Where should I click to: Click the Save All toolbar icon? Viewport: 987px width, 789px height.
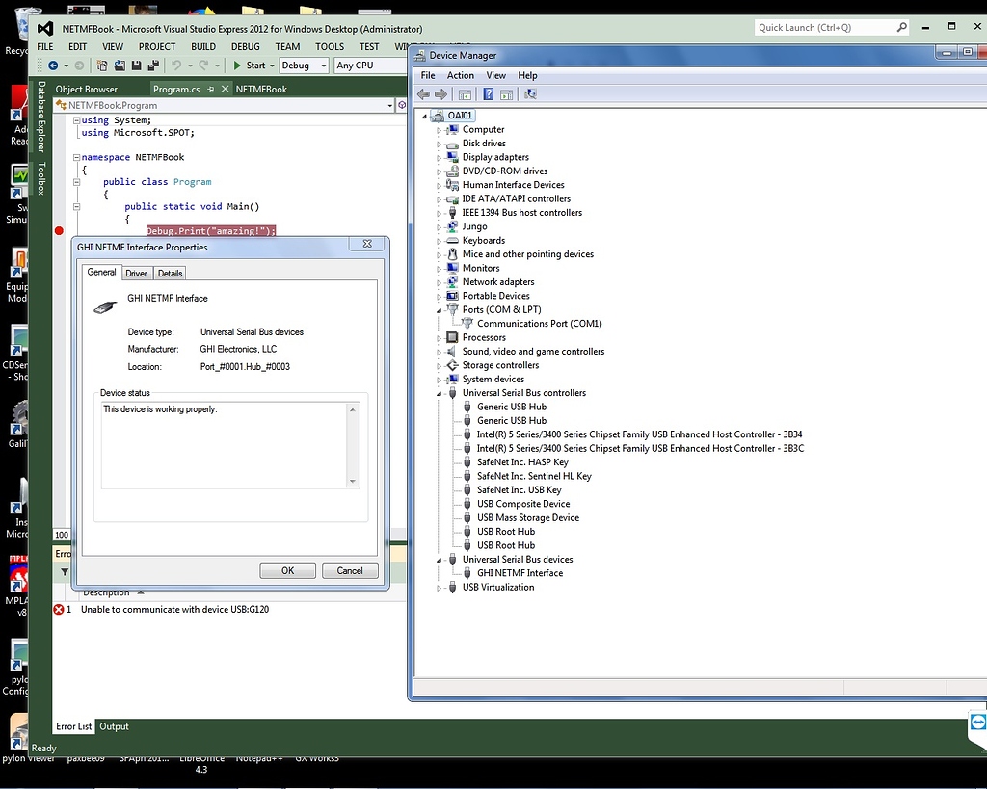[x=152, y=66]
